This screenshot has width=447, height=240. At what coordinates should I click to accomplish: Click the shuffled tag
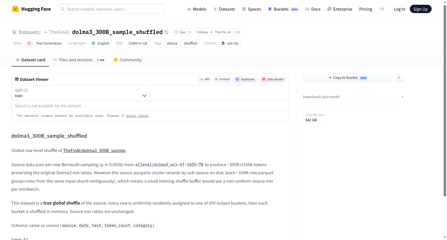pos(191,43)
